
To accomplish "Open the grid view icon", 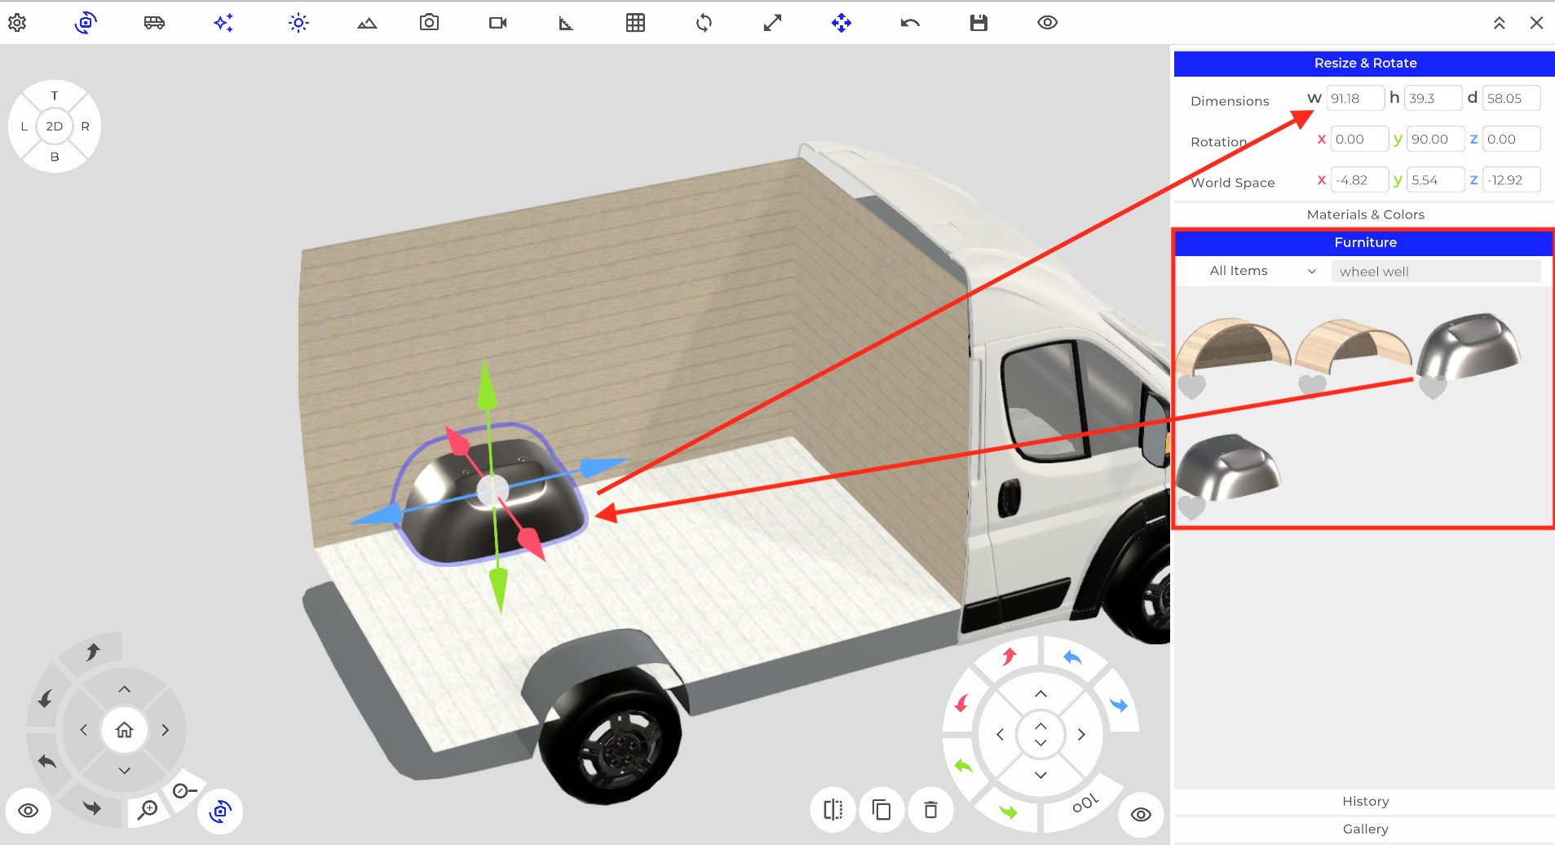I will (x=635, y=23).
